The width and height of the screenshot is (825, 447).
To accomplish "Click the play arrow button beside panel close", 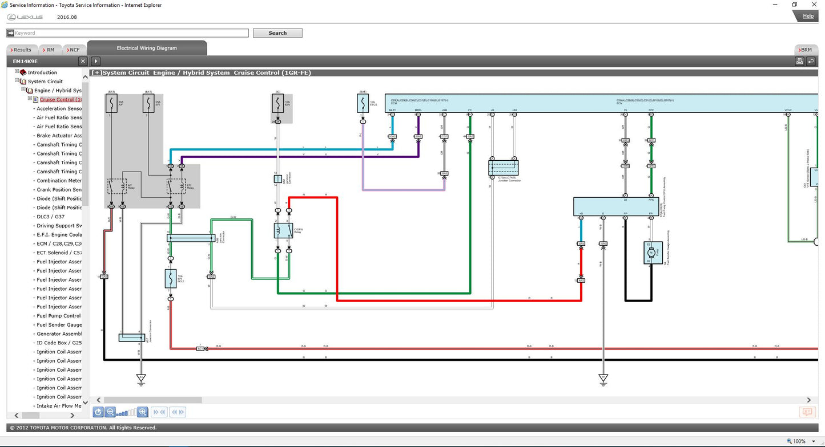I will (x=96, y=61).
